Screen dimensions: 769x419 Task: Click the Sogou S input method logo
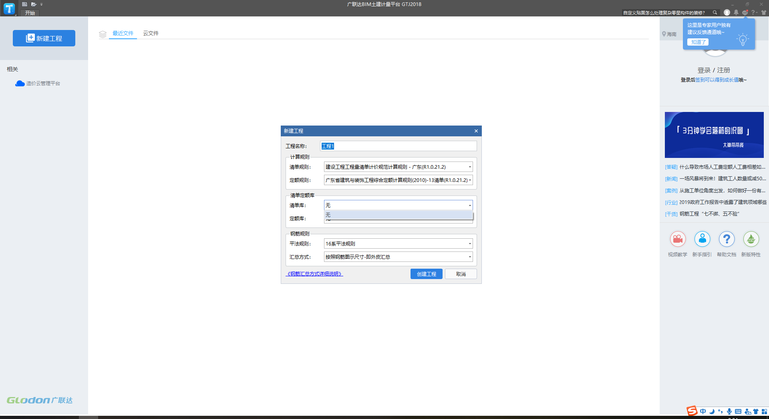[x=692, y=411]
